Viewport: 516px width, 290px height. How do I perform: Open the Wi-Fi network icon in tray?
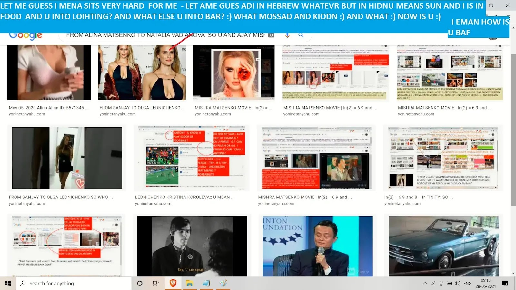pos(433,284)
